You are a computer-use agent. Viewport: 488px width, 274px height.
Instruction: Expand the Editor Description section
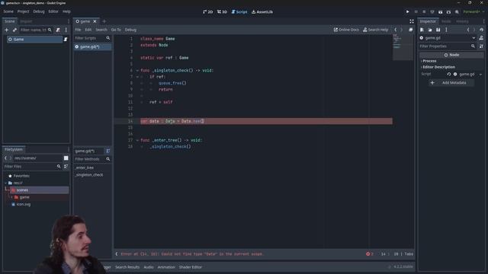[x=438, y=67]
